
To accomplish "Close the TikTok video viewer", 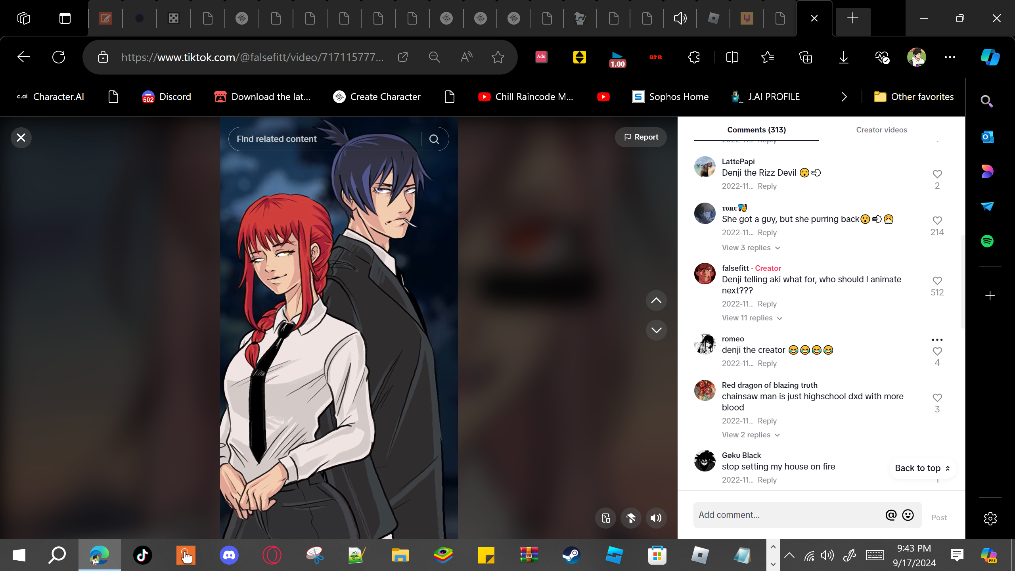I will point(21,138).
